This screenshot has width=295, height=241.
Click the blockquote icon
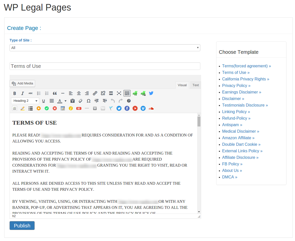click(55, 93)
